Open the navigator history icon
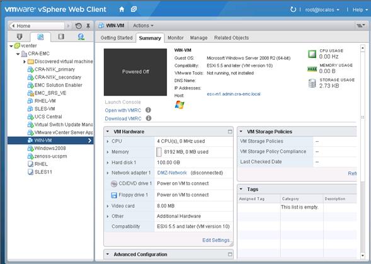The height and width of the screenshot is (264, 371). pyautogui.click(x=79, y=26)
